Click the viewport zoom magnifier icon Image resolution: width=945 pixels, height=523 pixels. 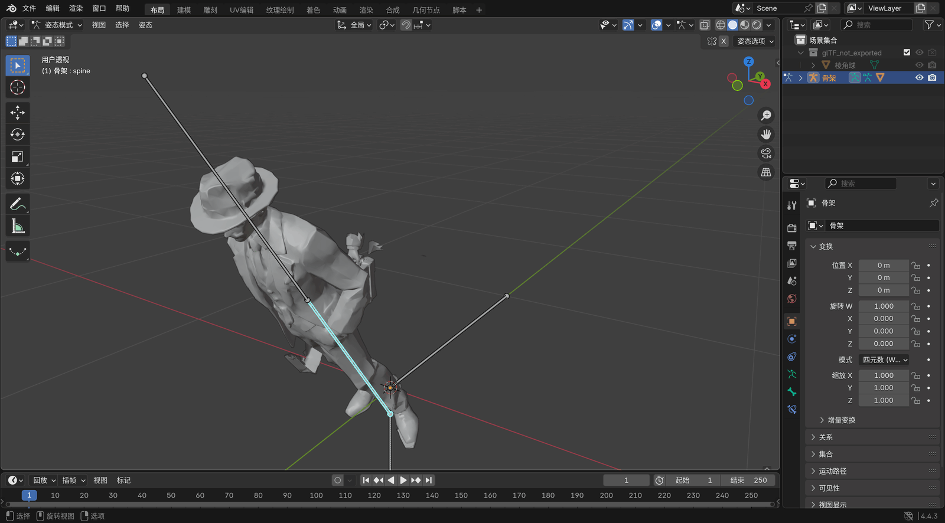(x=766, y=115)
